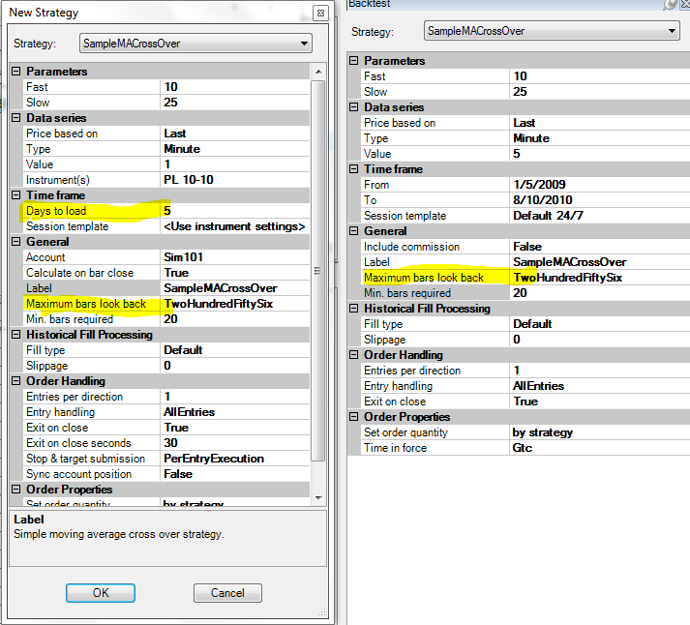Select Type Minute value in Backtest panel

[600, 138]
